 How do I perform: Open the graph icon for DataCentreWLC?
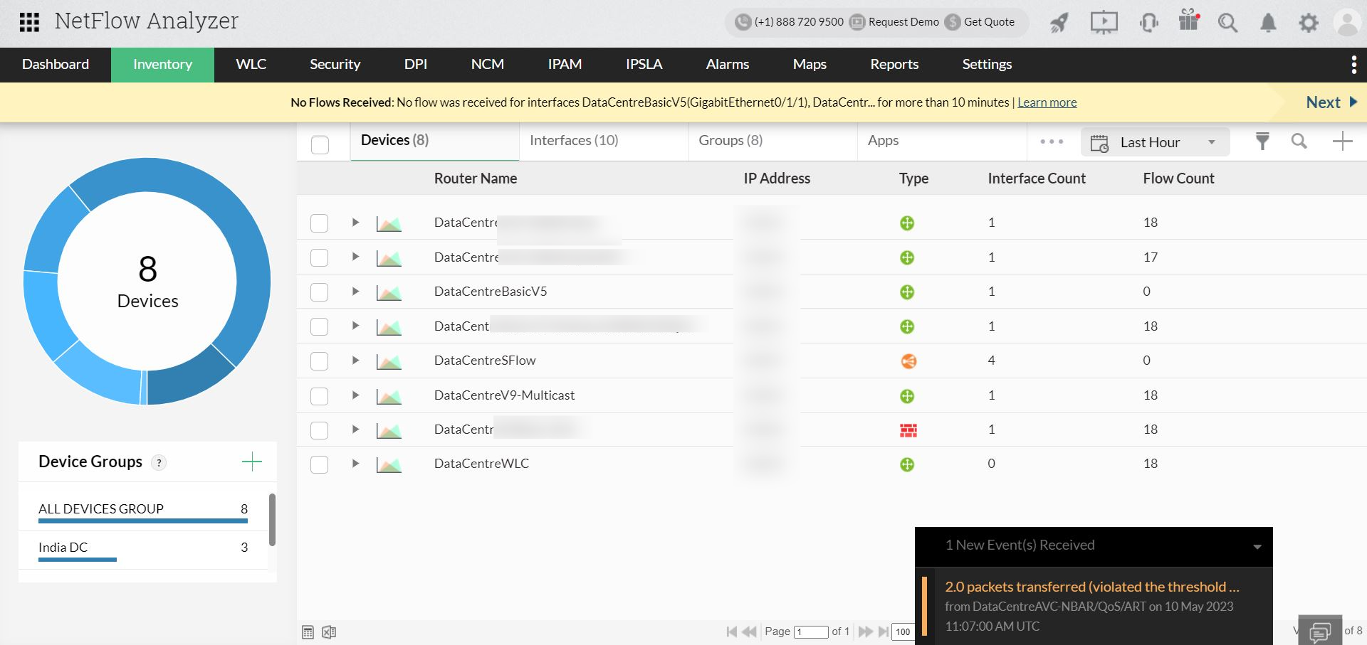(x=389, y=464)
